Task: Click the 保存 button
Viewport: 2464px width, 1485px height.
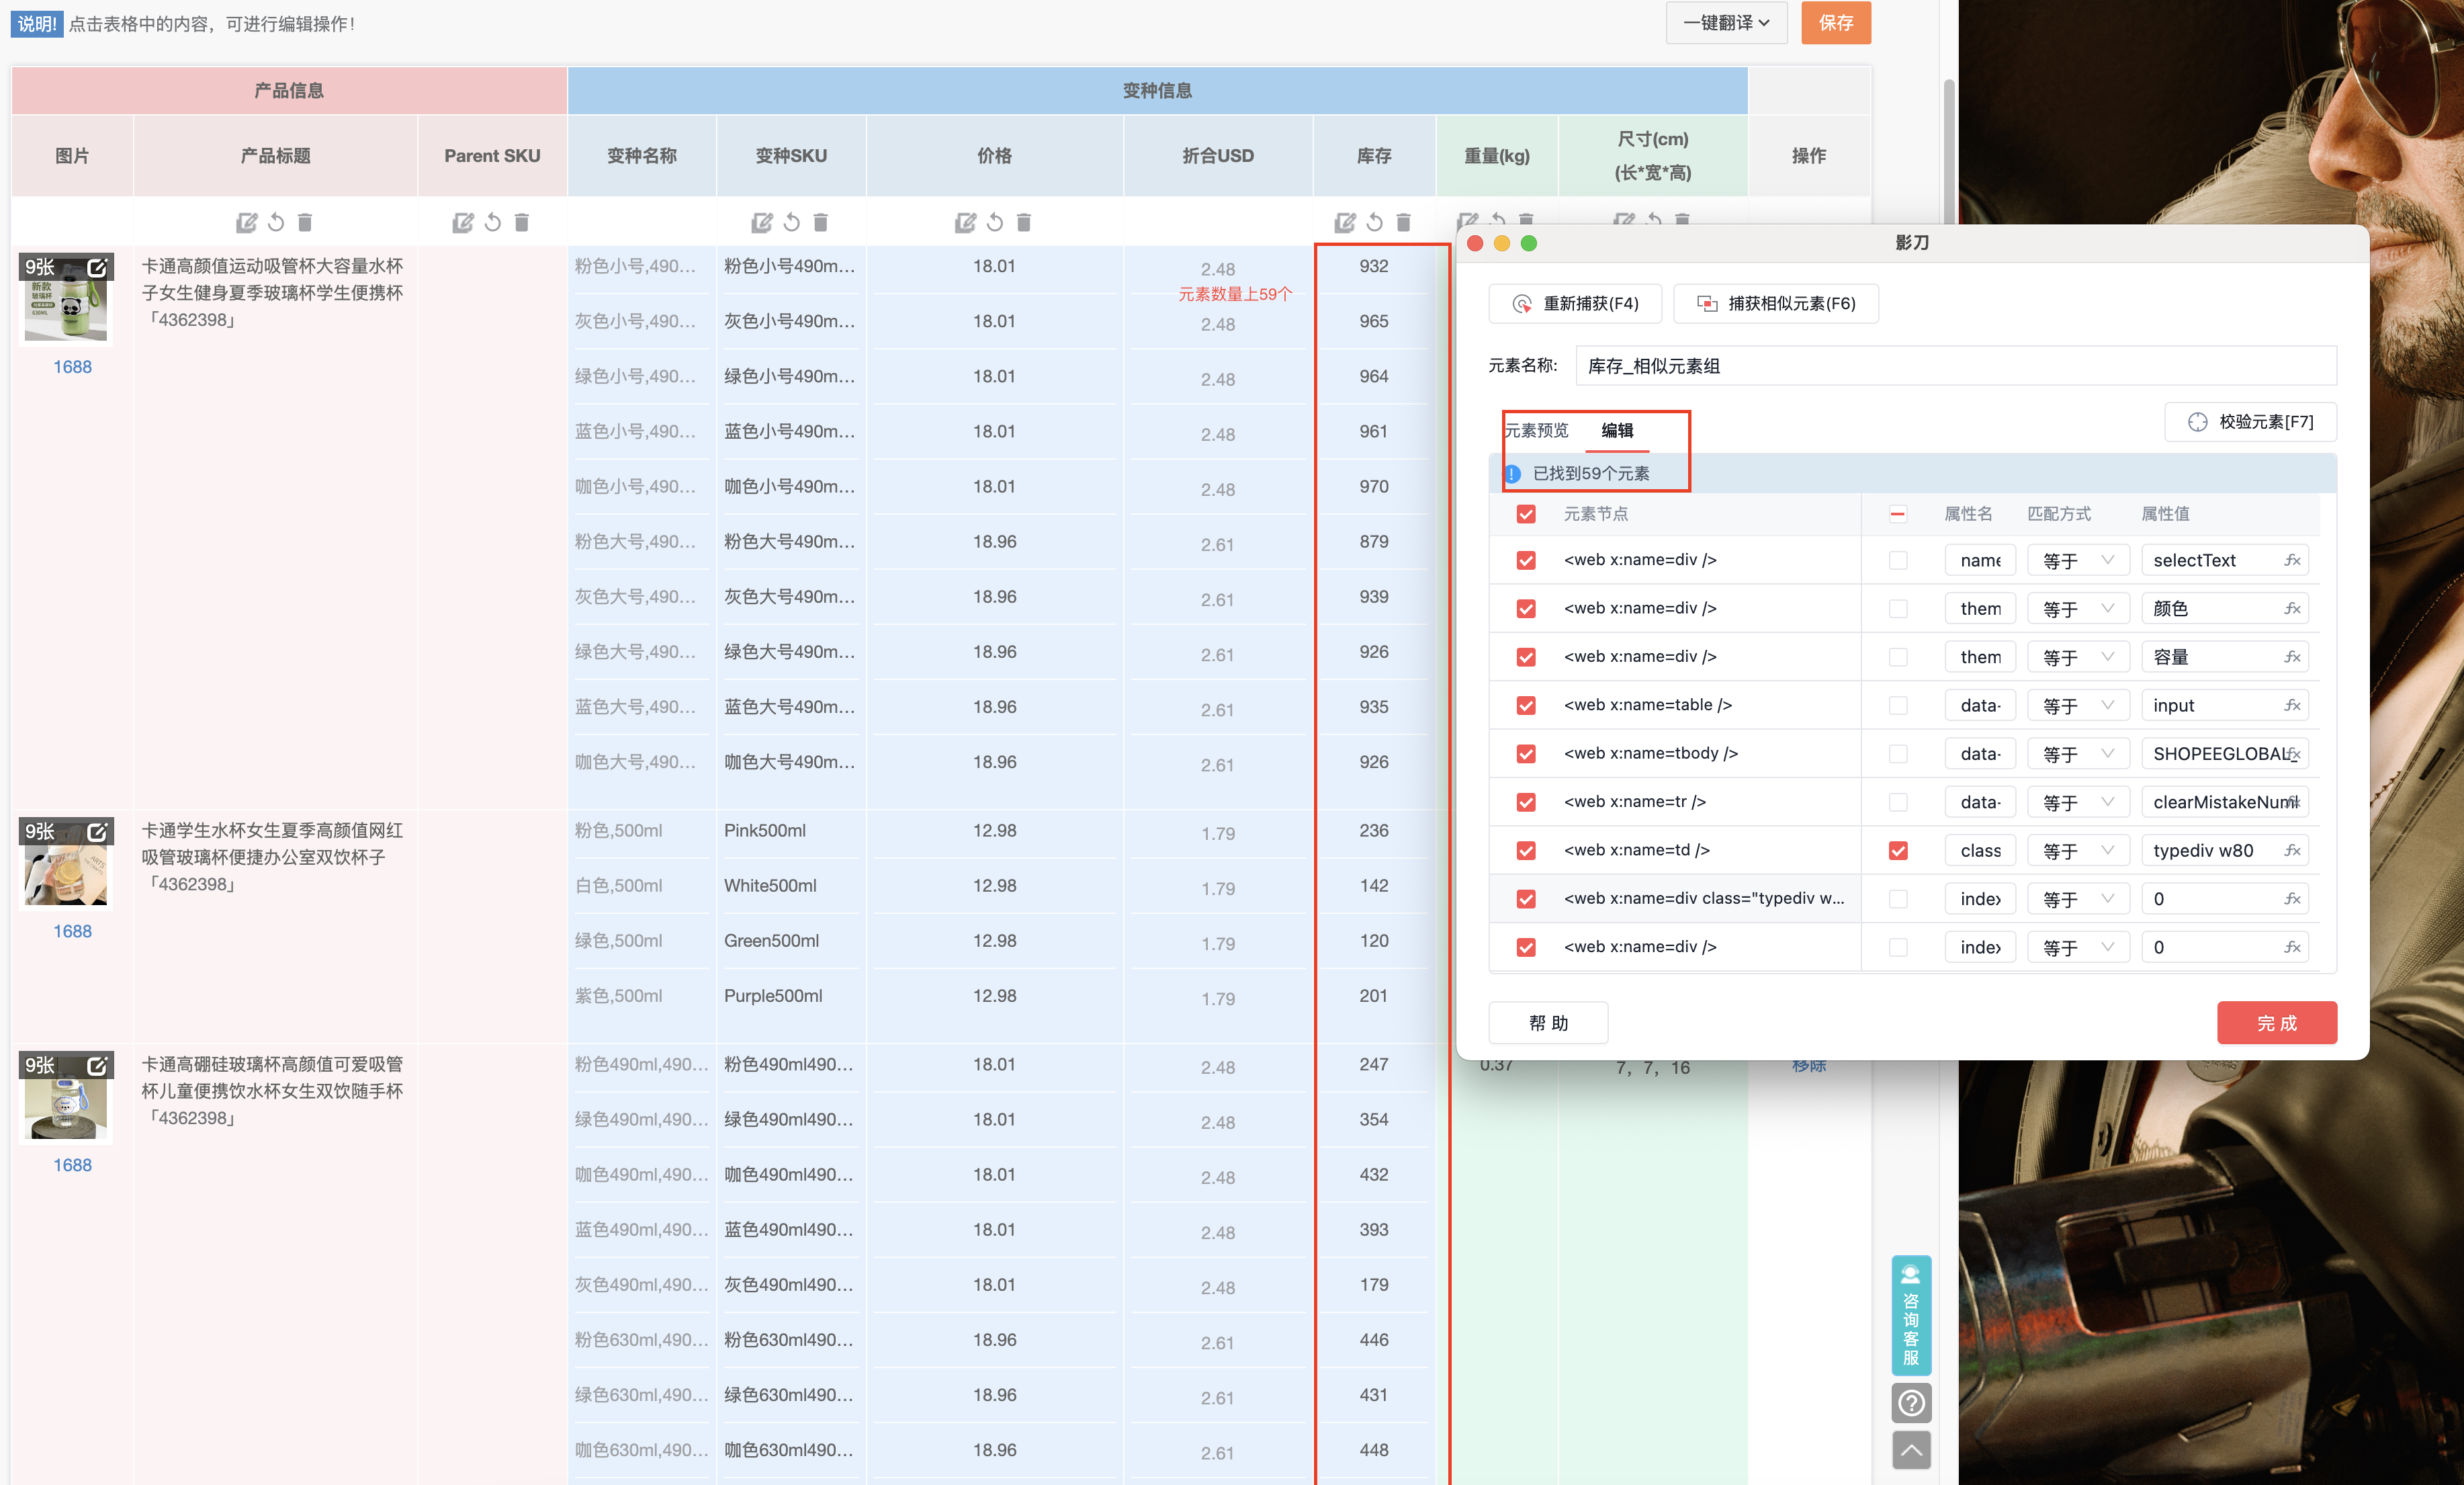Action: [1835, 23]
